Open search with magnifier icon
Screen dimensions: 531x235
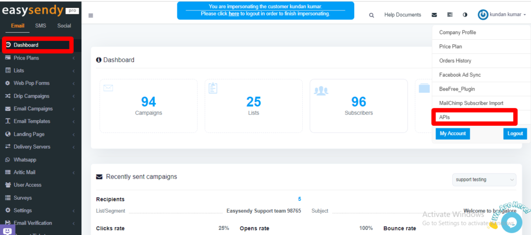point(371,15)
